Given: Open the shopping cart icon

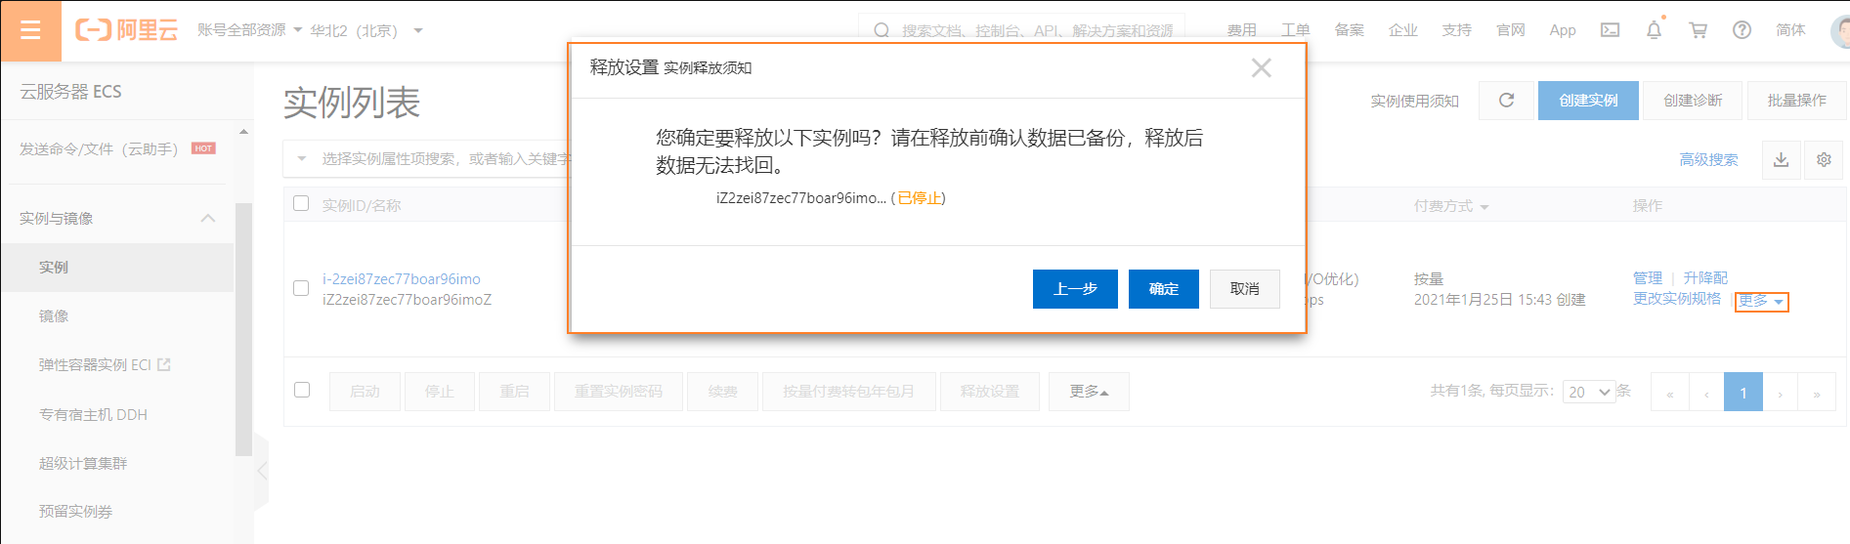Looking at the screenshot, I should [1699, 30].
